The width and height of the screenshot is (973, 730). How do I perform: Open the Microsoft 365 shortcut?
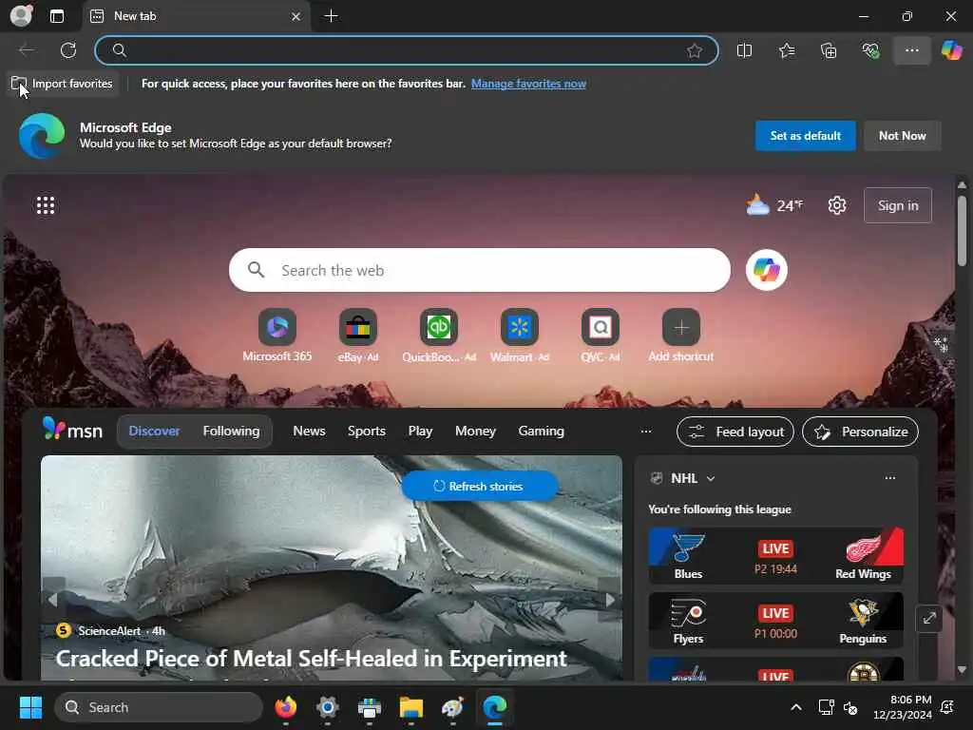click(277, 336)
